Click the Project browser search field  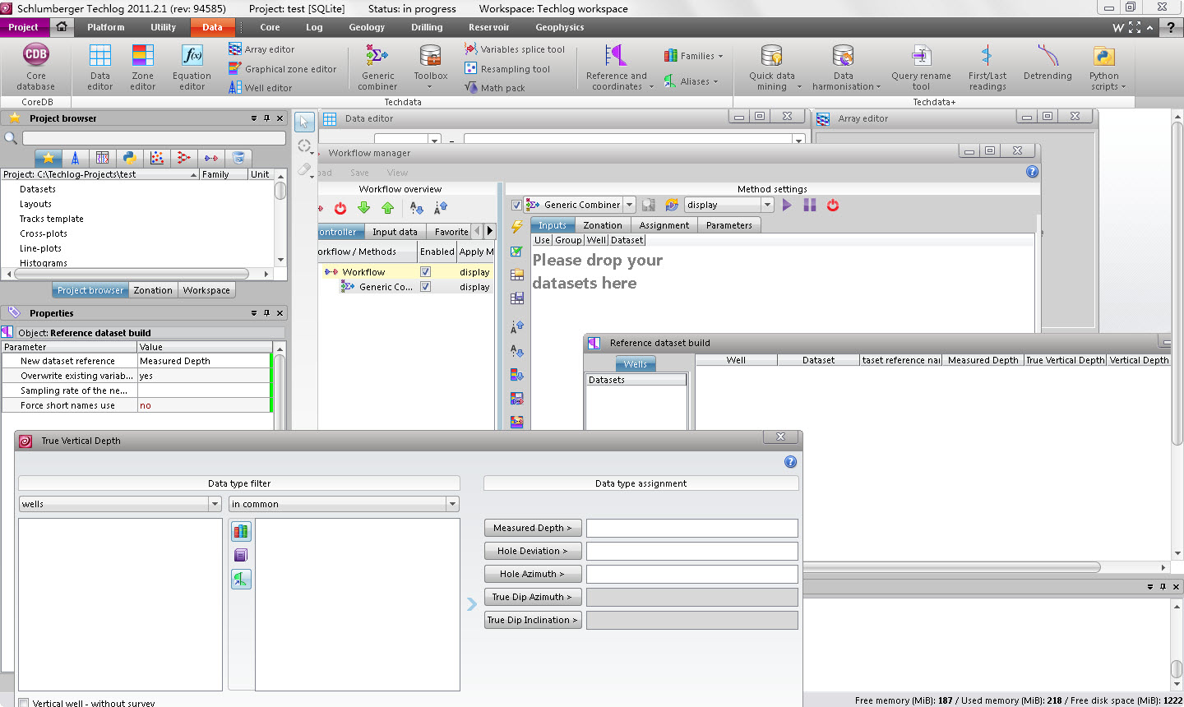coord(154,138)
